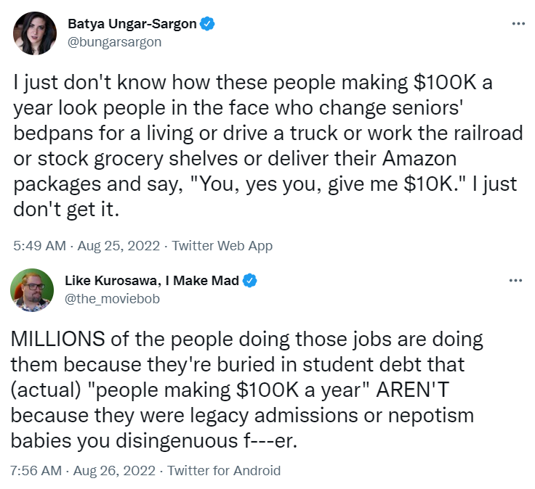Click the verified badge beside Batya Ungar-Sargon
Screen dimensions: 535x489
click(207, 24)
